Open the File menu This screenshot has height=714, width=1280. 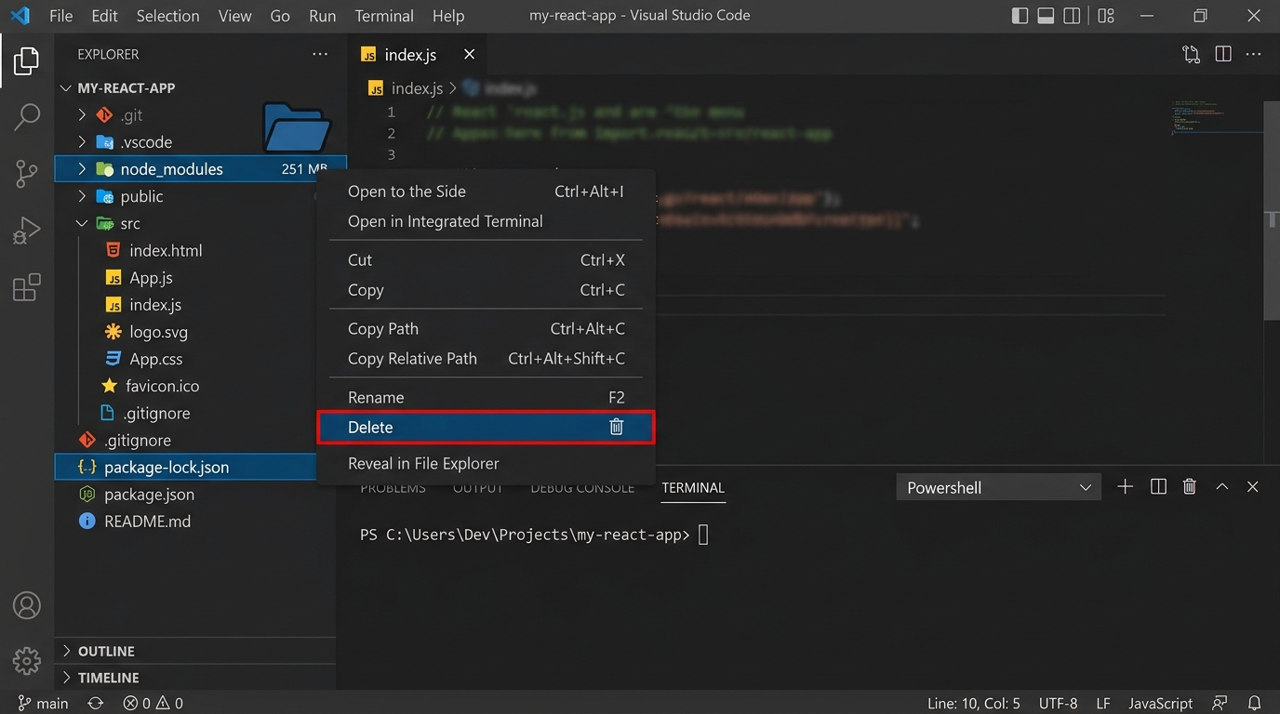tap(60, 16)
